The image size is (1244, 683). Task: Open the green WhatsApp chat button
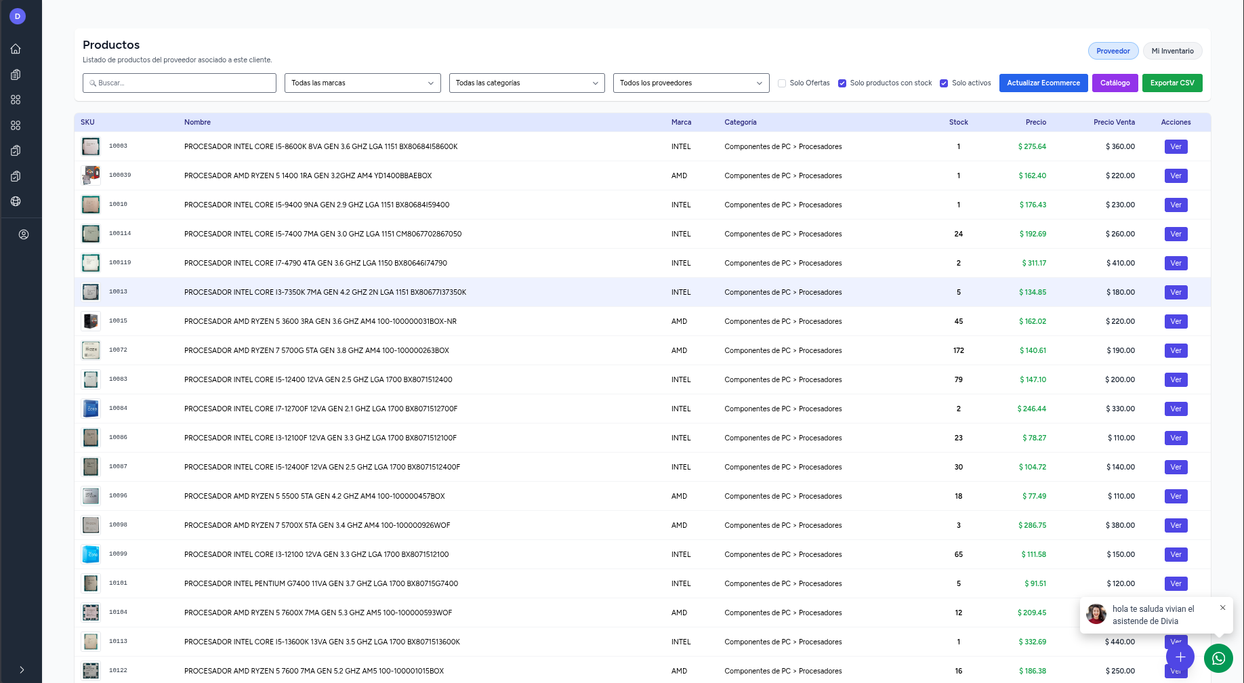point(1218,658)
